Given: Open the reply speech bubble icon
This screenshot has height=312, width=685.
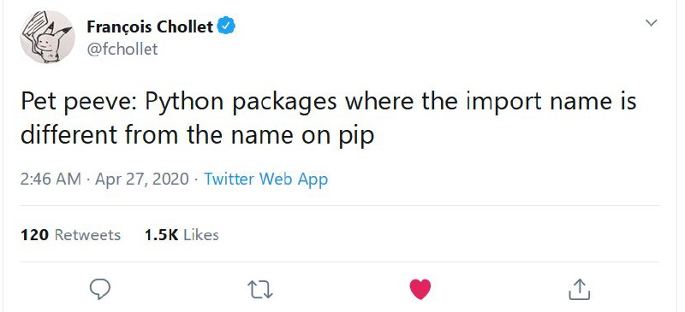Looking at the screenshot, I should (x=100, y=289).
